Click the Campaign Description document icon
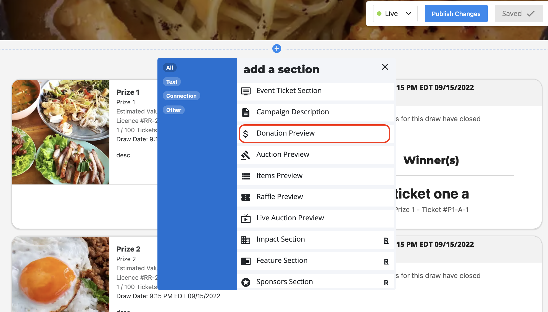The image size is (548, 312). click(246, 112)
